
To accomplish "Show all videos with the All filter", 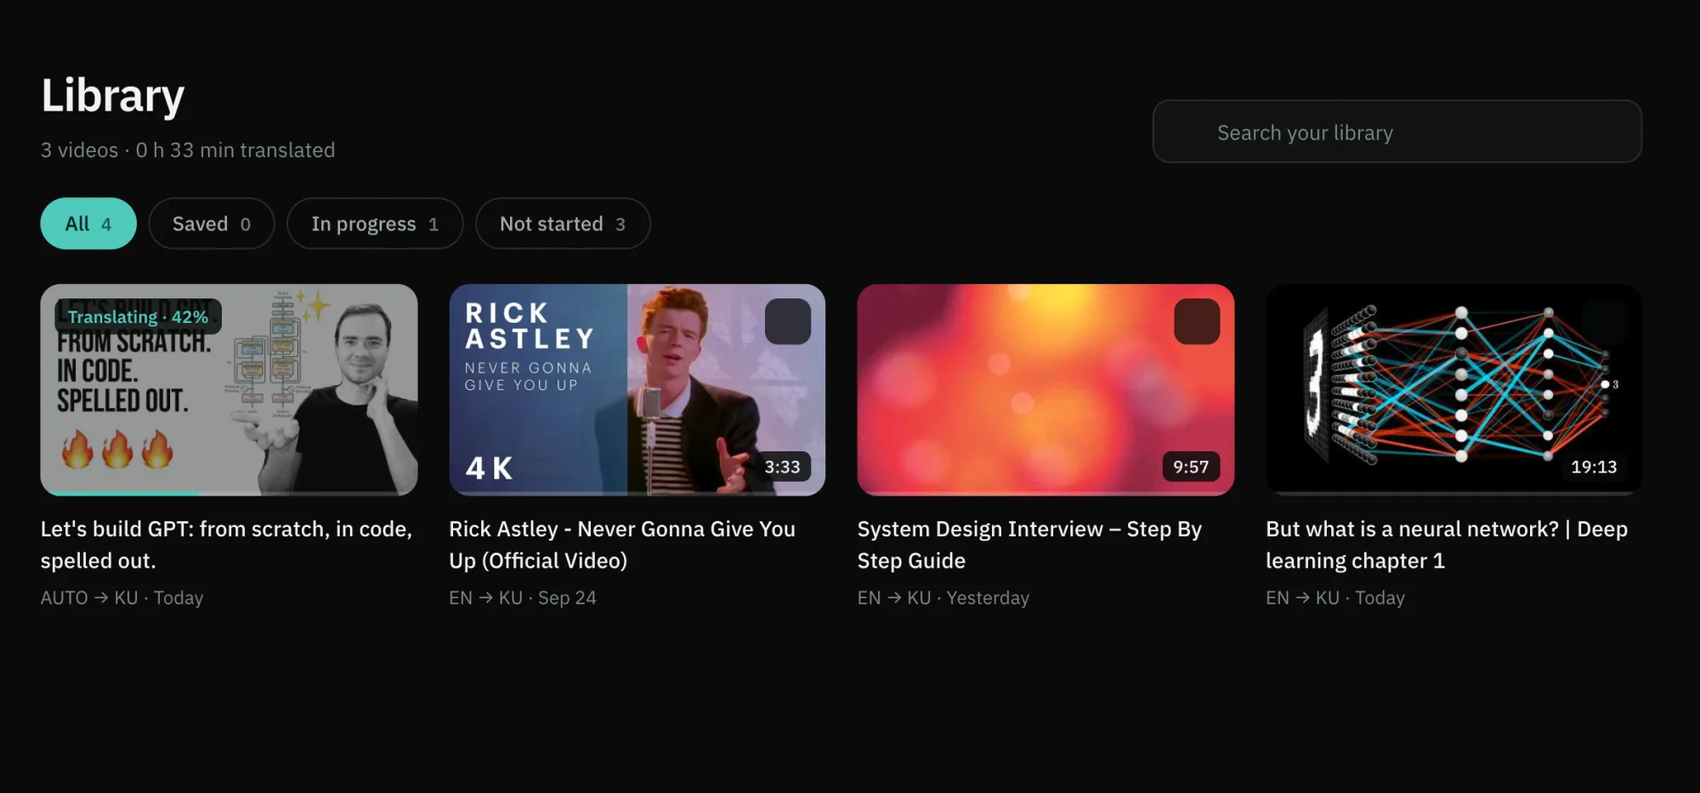I will tap(88, 224).
